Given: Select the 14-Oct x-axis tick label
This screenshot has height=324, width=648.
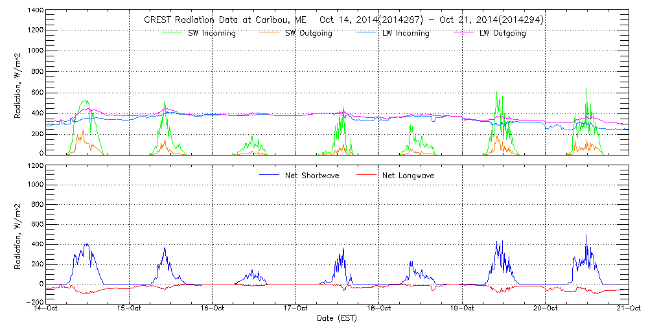Looking at the screenshot, I should 46,309.
